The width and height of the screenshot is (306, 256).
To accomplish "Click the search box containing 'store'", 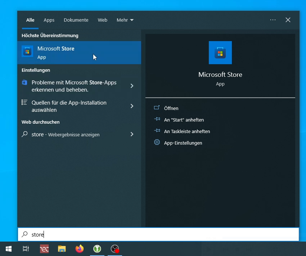I will click(158, 234).
